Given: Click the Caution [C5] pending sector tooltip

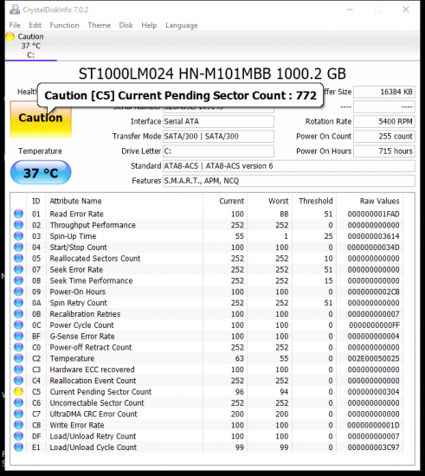Looking at the screenshot, I should 180,95.
